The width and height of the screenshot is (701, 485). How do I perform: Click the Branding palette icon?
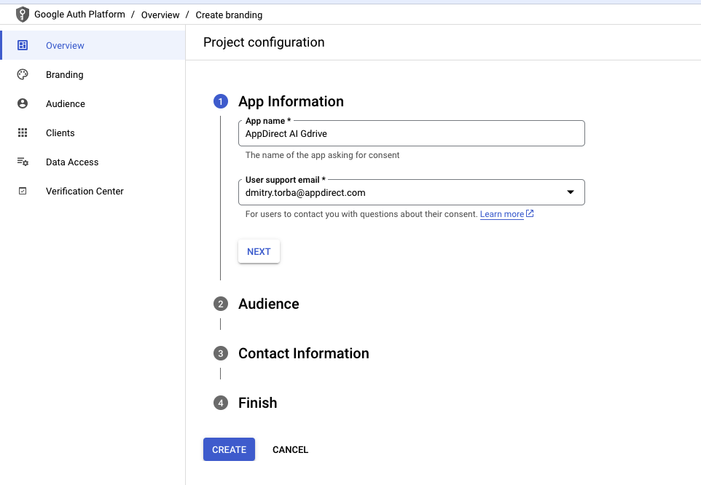[23, 74]
